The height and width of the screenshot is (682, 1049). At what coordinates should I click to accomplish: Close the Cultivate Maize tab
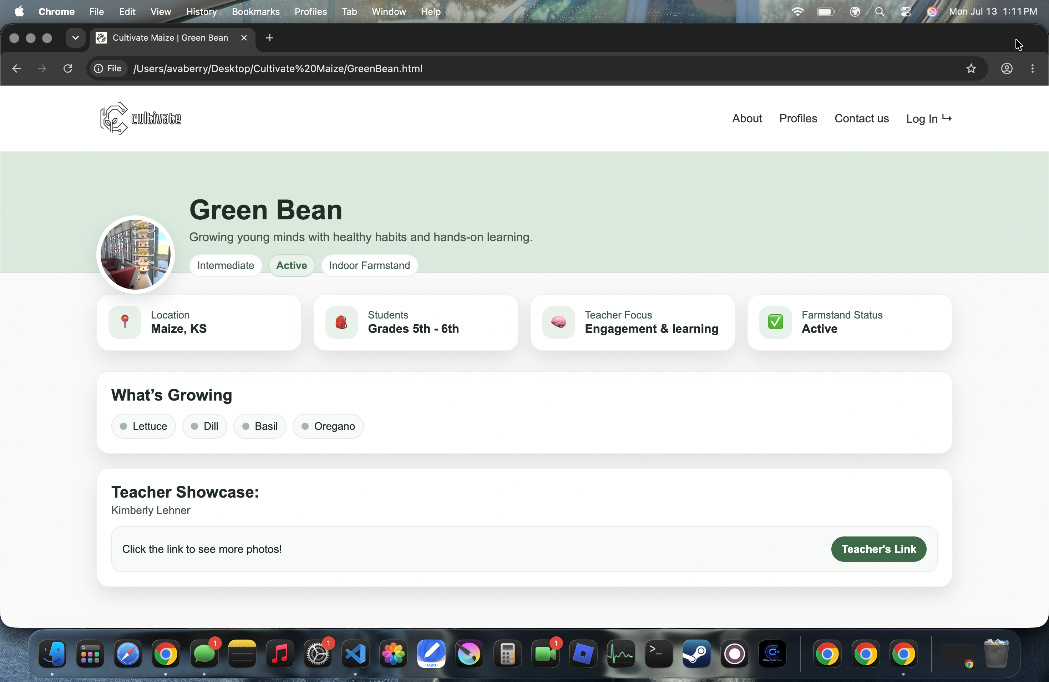point(244,38)
